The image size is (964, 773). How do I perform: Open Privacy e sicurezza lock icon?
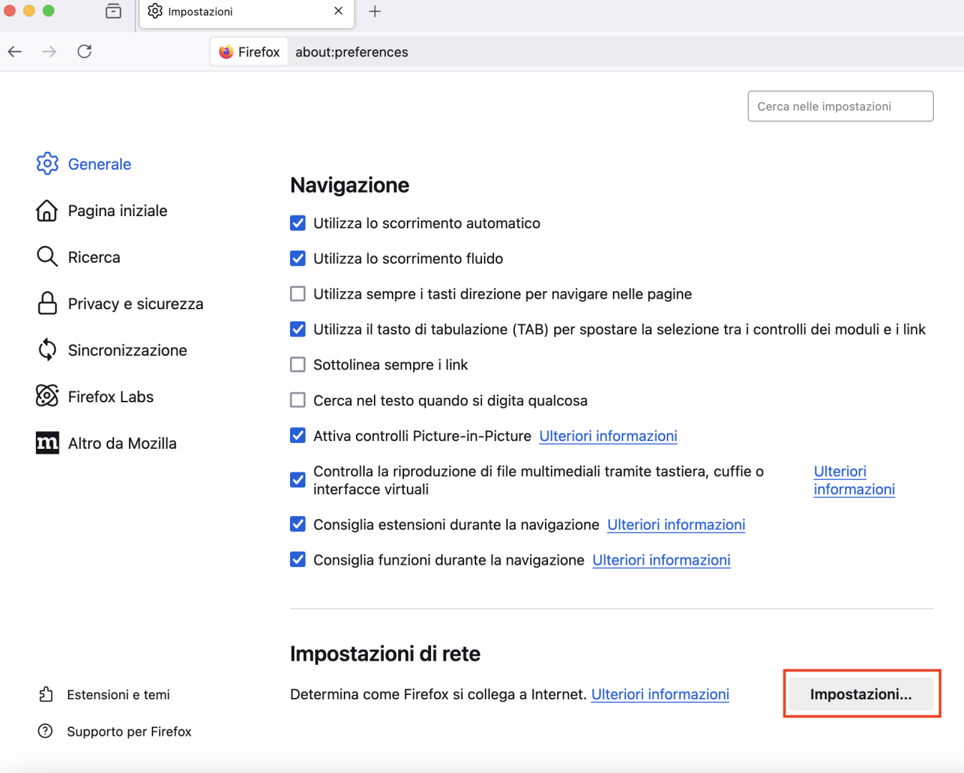[46, 303]
